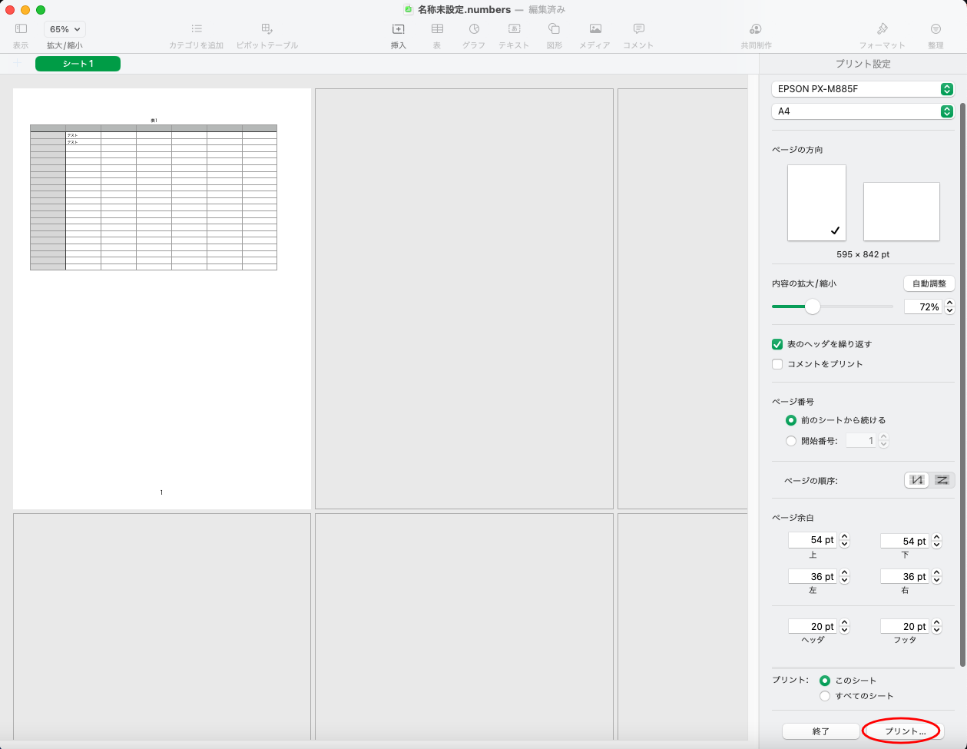Select 開始番号 radio button
Image resolution: width=967 pixels, height=749 pixels.
[791, 441]
